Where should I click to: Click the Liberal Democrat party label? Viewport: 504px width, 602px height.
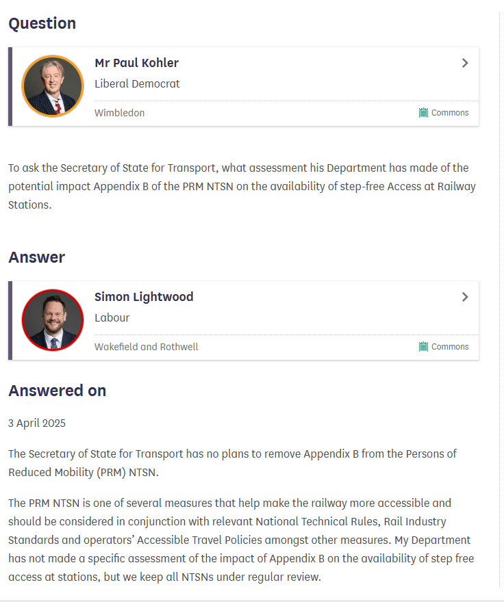137,84
